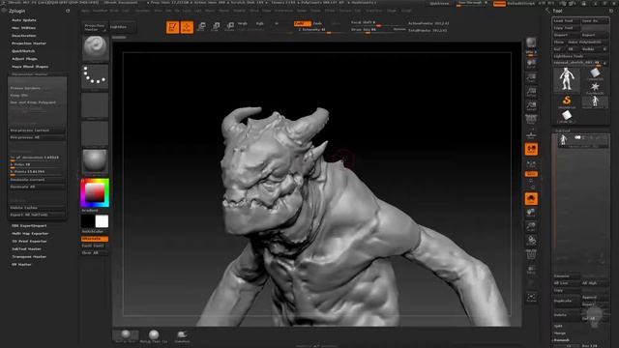Select the Cylinder3D tool icon

(x=595, y=73)
